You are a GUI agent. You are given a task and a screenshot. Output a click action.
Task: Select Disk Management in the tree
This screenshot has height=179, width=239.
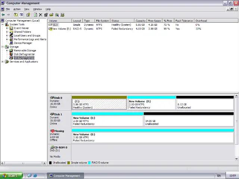24,58
